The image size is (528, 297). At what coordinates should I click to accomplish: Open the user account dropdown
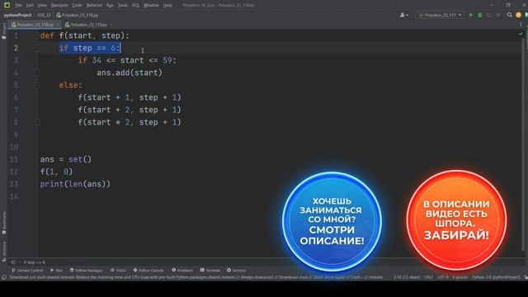point(403,15)
